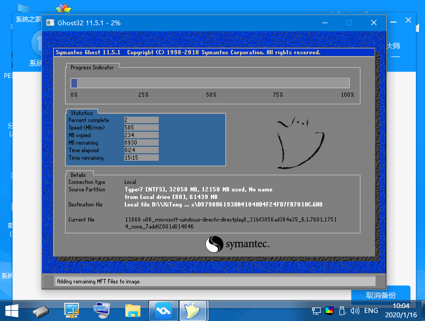Click the Ghost32 window title icon
425x321 pixels.
(x=50, y=23)
